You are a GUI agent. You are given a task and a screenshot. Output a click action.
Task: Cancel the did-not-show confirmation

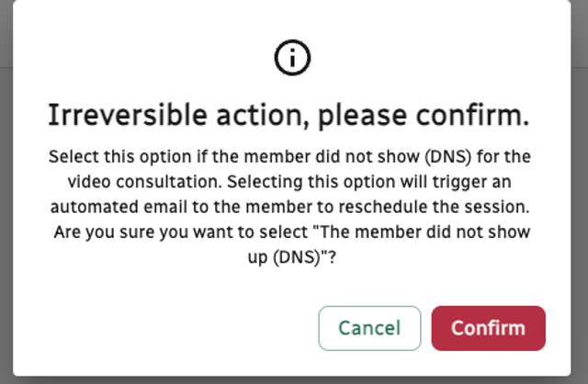(369, 328)
